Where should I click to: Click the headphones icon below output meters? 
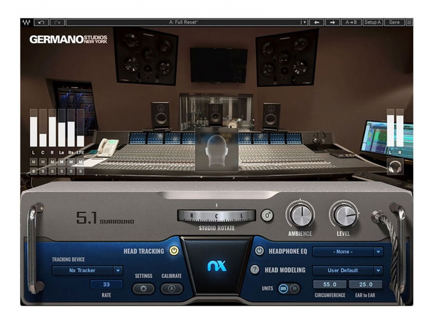(x=395, y=167)
